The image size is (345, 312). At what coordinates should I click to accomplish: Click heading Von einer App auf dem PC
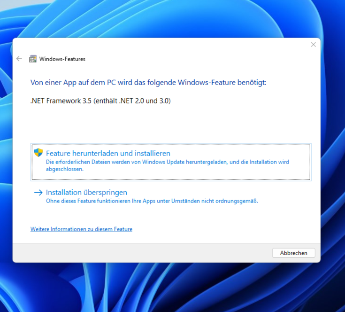click(x=148, y=83)
